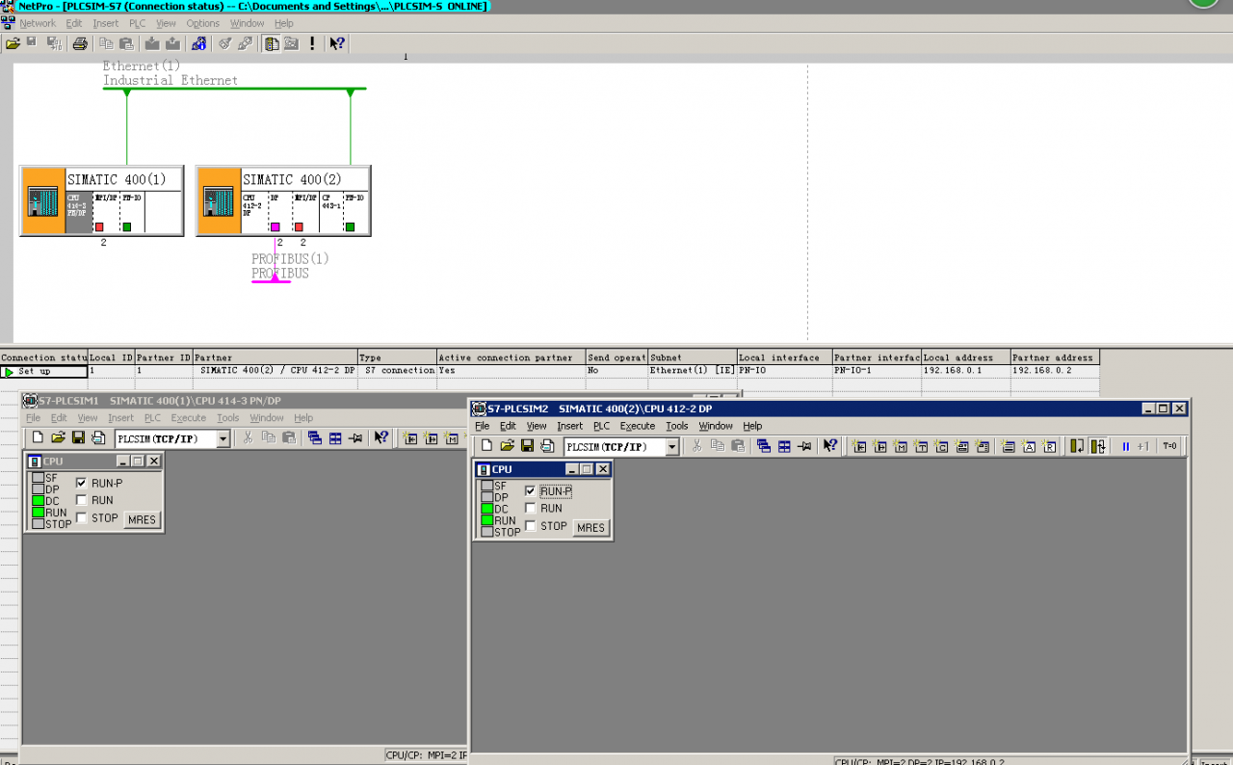1233x765 pixels.
Task: Click partner address 192.168.0.2 cell
Action: pos(1054,371)
